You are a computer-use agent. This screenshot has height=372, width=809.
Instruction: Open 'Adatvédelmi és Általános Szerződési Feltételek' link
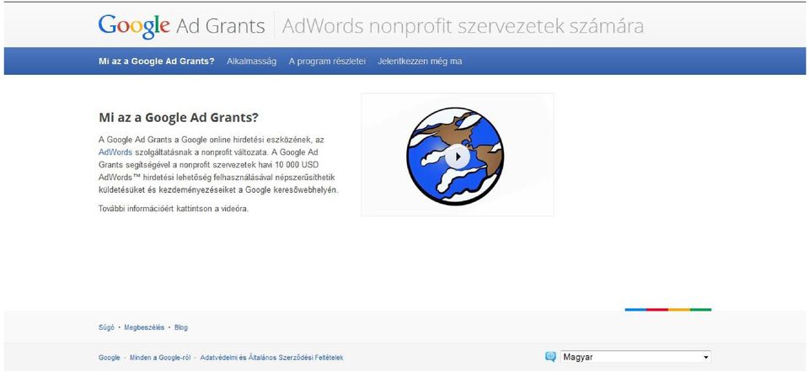coord(272,358)
